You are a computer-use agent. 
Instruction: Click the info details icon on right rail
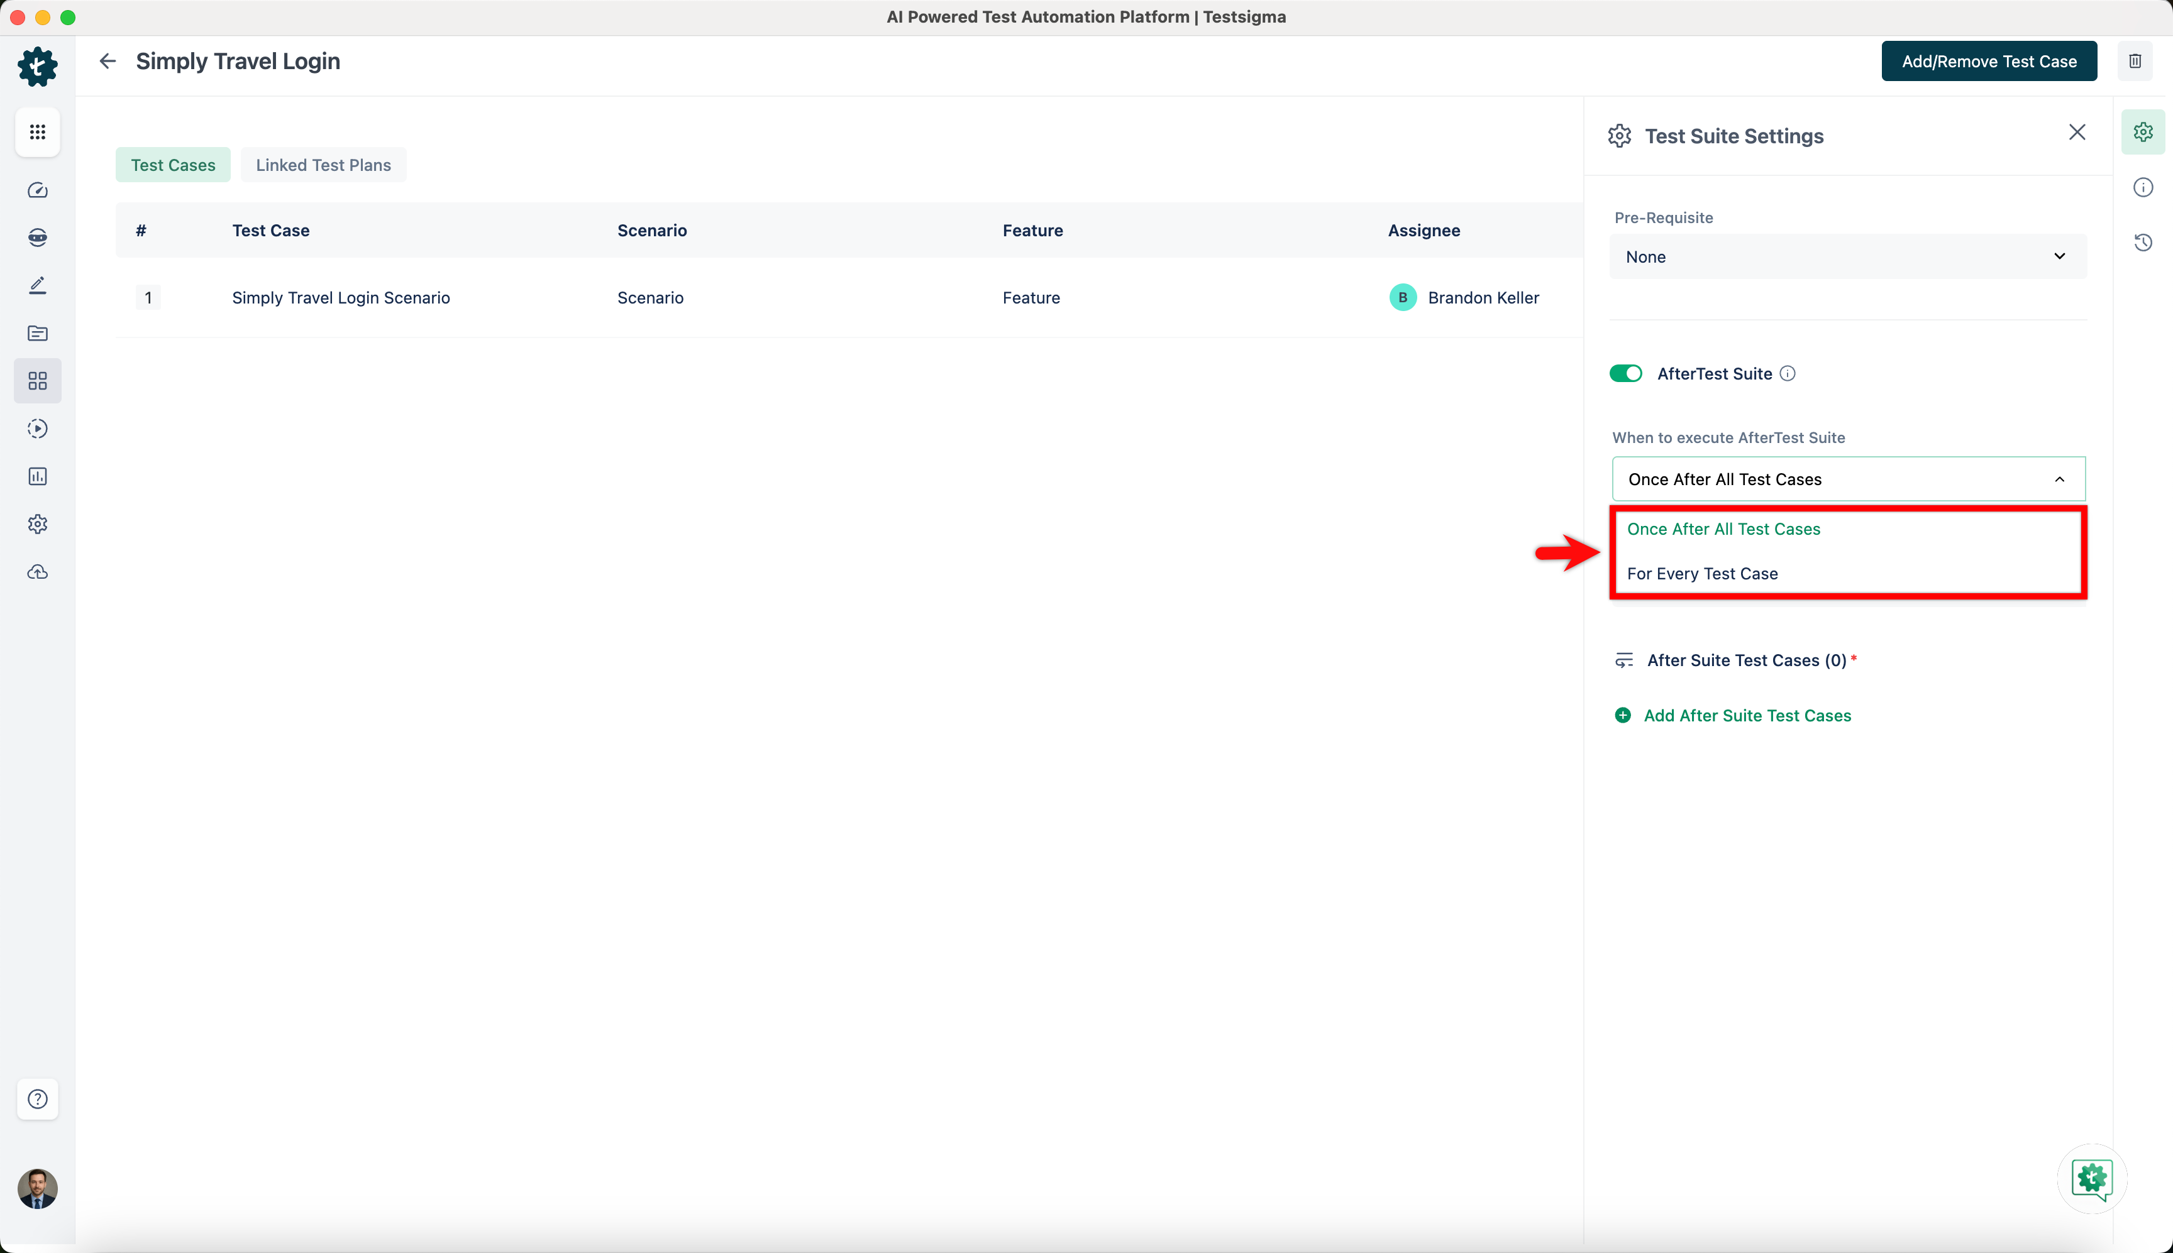pos(2143,188)
